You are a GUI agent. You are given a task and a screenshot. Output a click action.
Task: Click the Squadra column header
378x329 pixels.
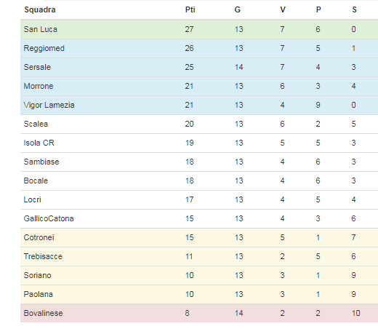[x=40, y=9]
